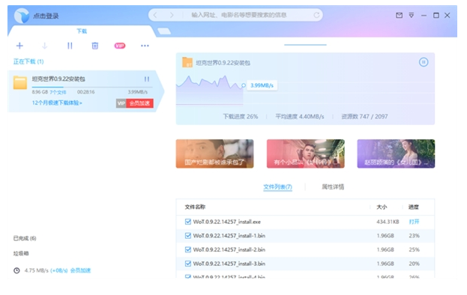Click the 23% progress cell
The height and width of the screenshot is (295, 467).
click(415, 236)
